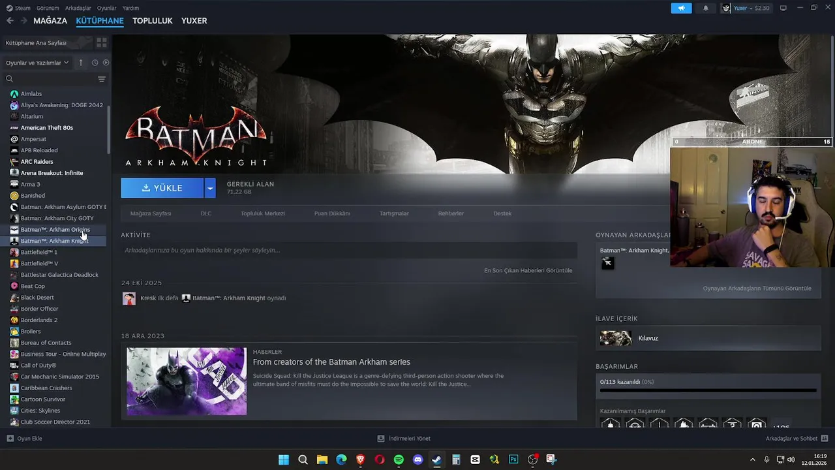The height and width of the screenshot is (470, 835).
Task: Open Tartışmalar link
Action: pos(394,213)
